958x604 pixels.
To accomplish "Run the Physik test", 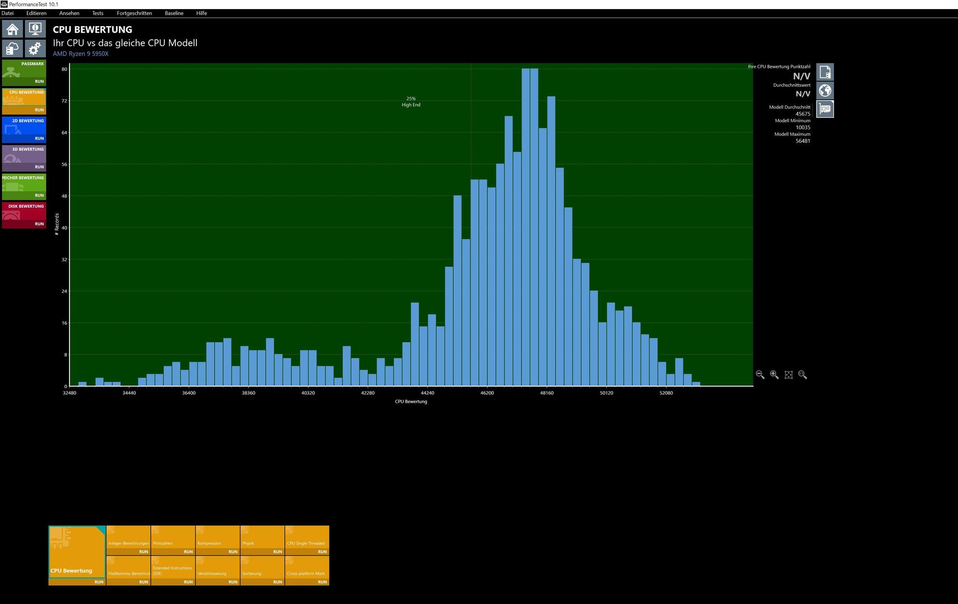I will coord(262,552).
